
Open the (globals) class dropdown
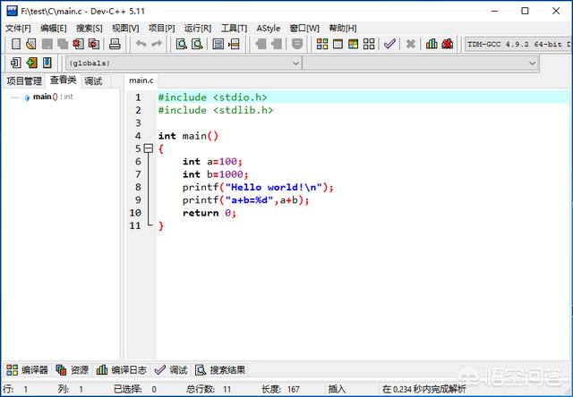pos(184,63)
